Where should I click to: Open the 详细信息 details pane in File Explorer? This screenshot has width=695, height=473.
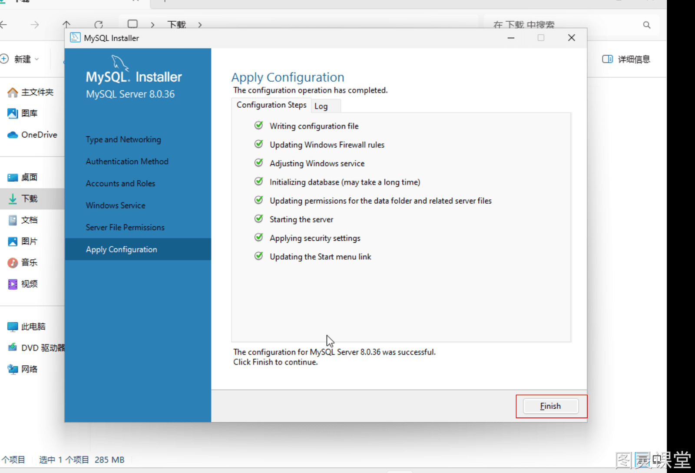[626, 59]
